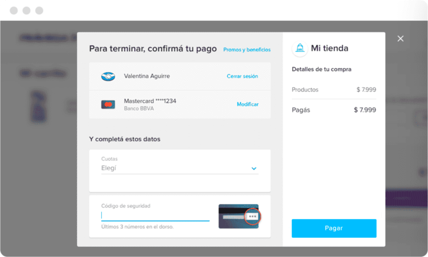Click the third gray window control dot
Screen dimensions: 428x257
coord(39,10)
